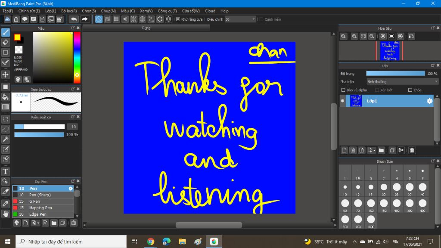Enable Khóa layer lock checkbox
441x248 pixels.
(410, 90)
